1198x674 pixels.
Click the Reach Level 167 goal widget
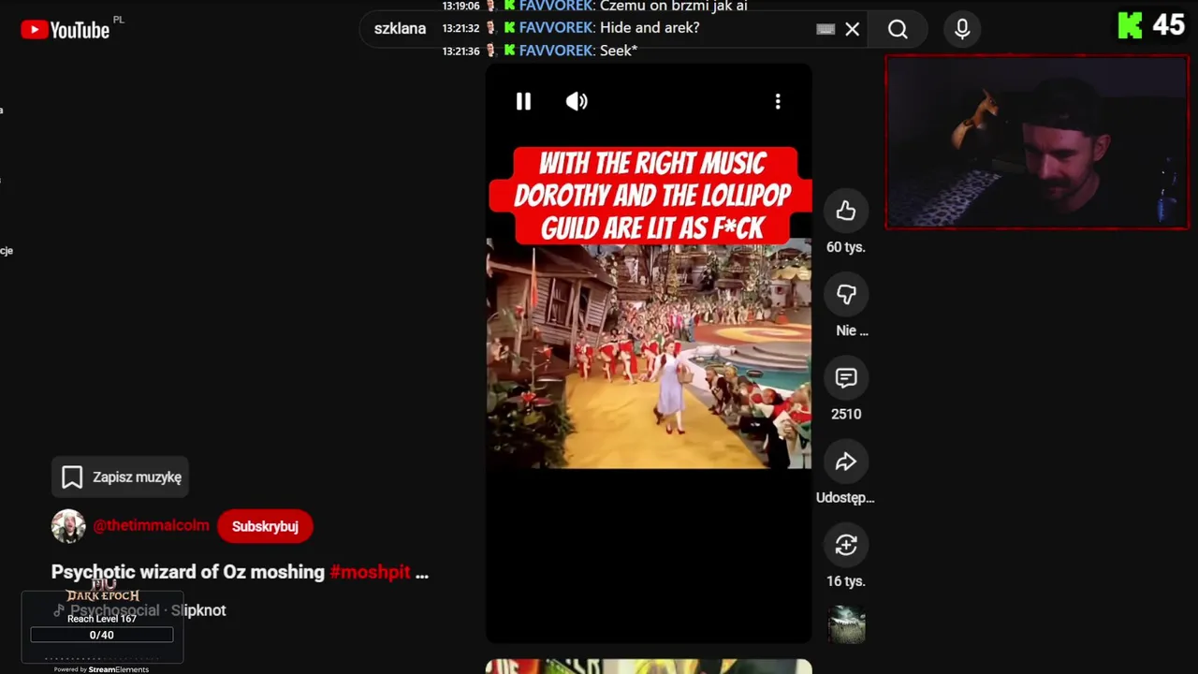102,626
